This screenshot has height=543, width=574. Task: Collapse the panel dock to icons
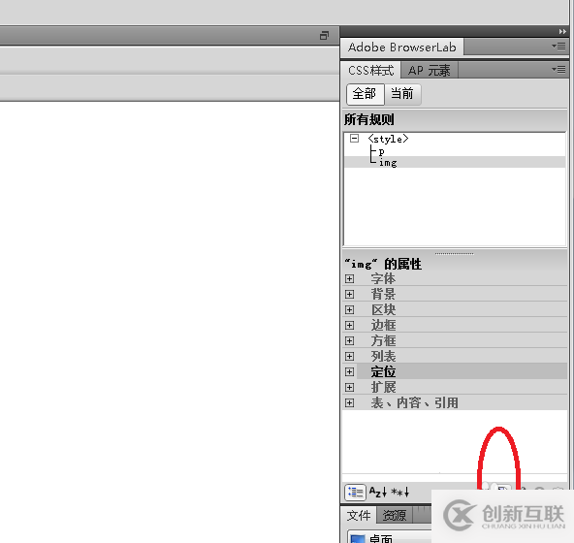tap(562, 32)
